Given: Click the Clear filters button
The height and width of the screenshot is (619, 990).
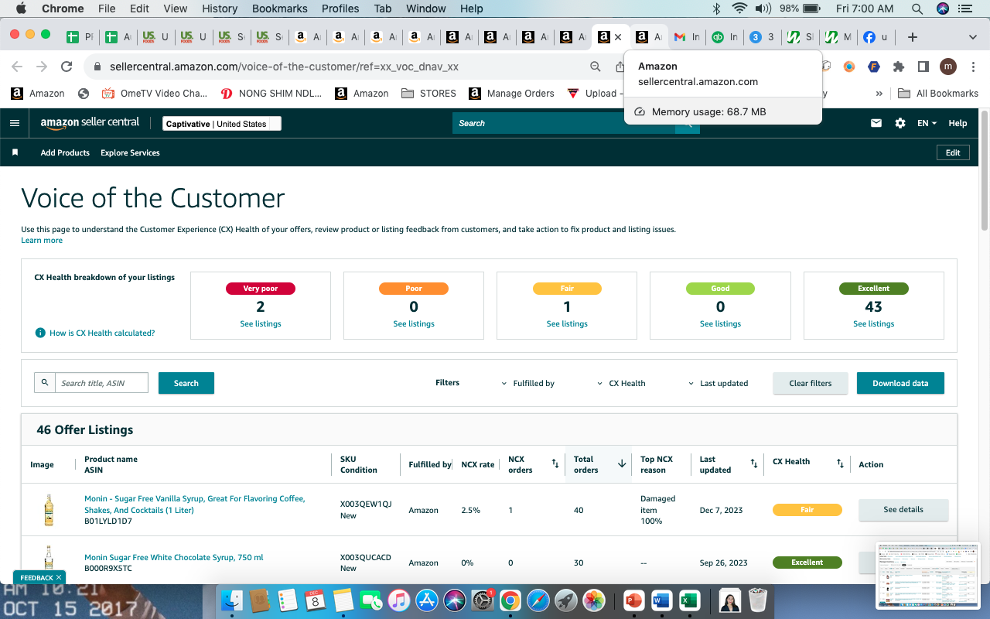Looking at the screenshot, I should click(811, 383).
